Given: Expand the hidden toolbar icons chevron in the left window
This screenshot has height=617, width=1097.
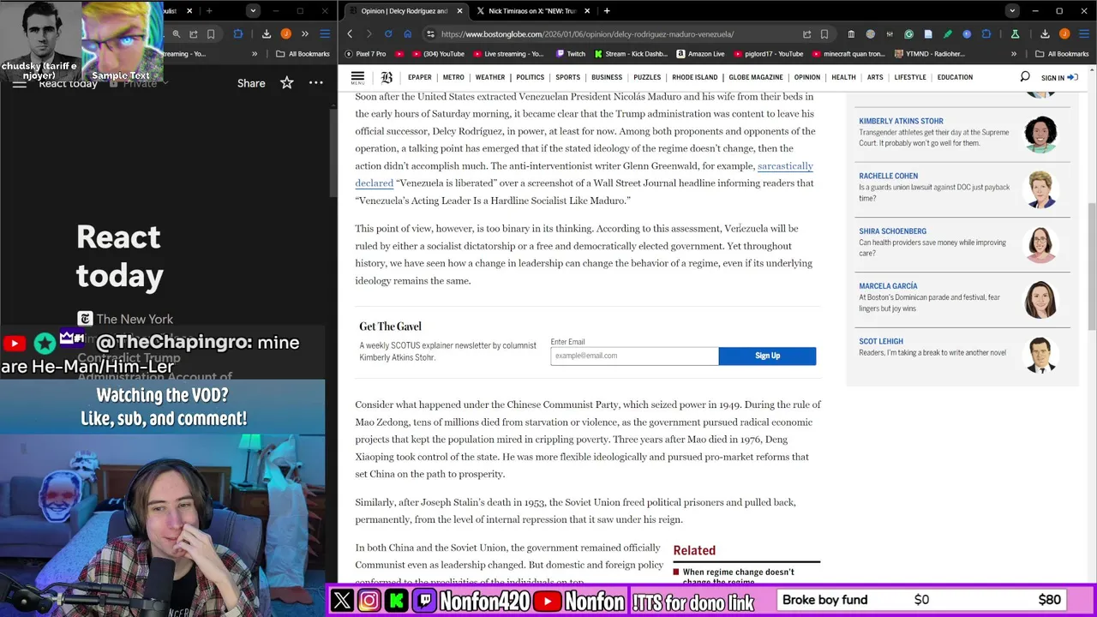Looking at the screenshot, I should [x=305, y=34].
